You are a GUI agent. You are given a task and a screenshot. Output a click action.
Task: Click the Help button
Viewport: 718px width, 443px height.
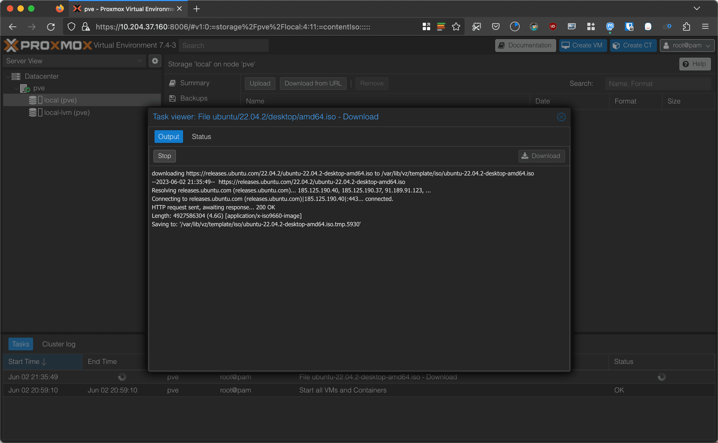(695, 64)
